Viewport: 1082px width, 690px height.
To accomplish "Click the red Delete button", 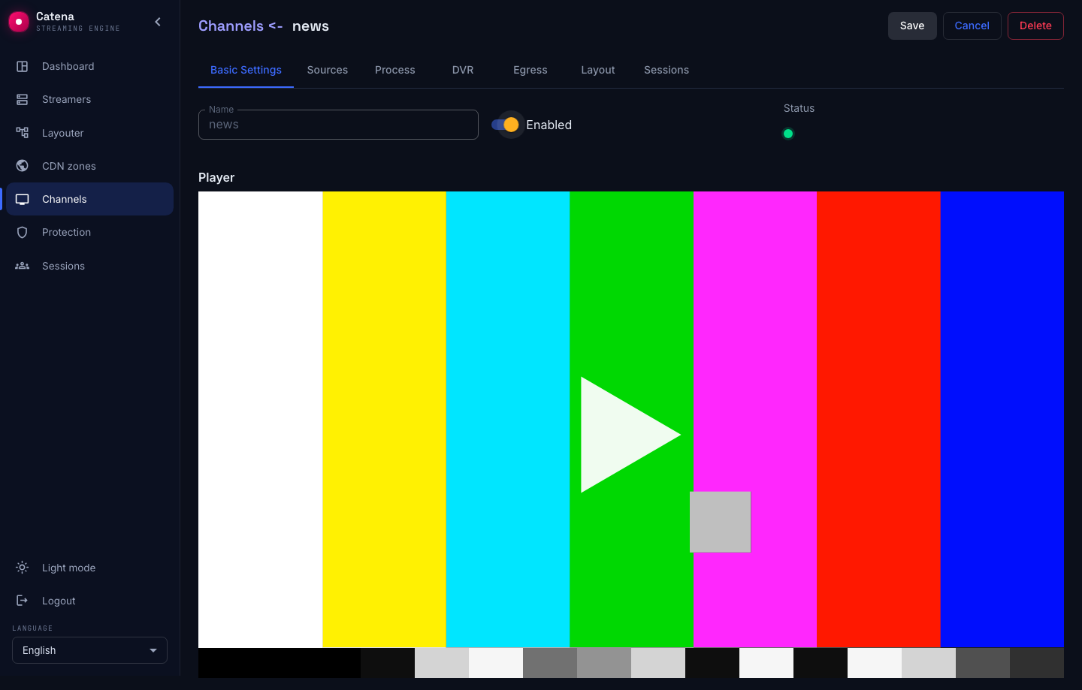I will [x=1035, y=26].
